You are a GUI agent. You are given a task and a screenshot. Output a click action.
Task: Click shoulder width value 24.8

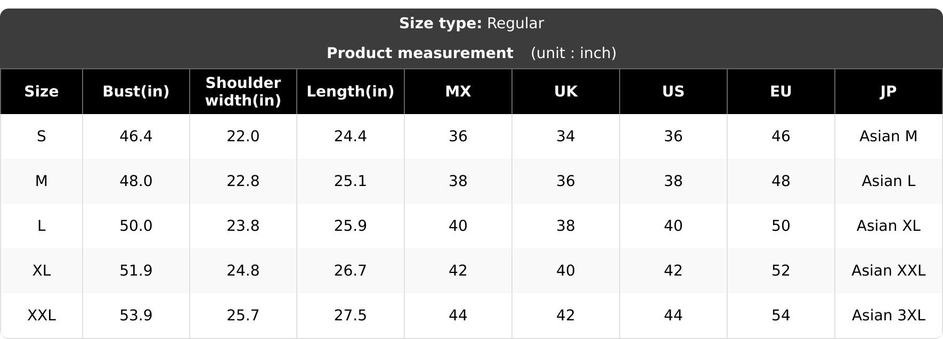click(x=243, y=271)
